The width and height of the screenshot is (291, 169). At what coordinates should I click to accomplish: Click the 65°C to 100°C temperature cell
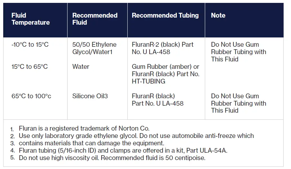pos(31,96)
